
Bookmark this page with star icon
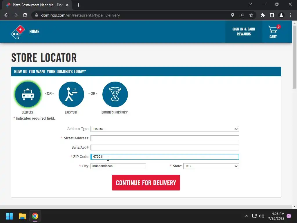[251, 15]
